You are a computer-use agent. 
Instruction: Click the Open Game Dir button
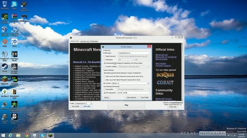pyautogui.click(x=131, y=97)
